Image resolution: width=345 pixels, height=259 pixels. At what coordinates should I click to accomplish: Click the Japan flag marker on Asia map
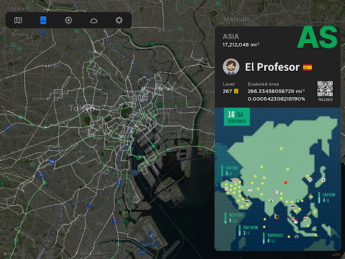[323, 180]
